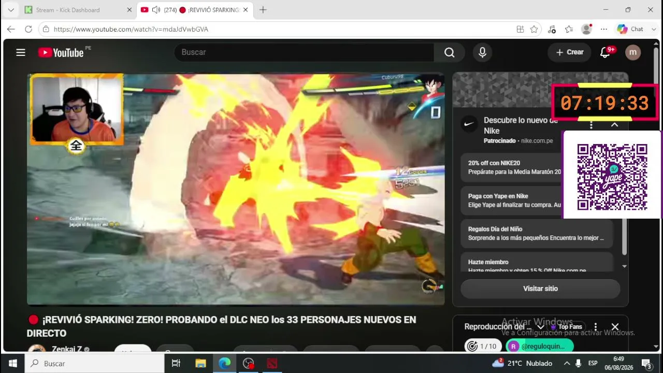The image size is (663, 373).
Task: Open the Edge profile icon
Action: 586,30
